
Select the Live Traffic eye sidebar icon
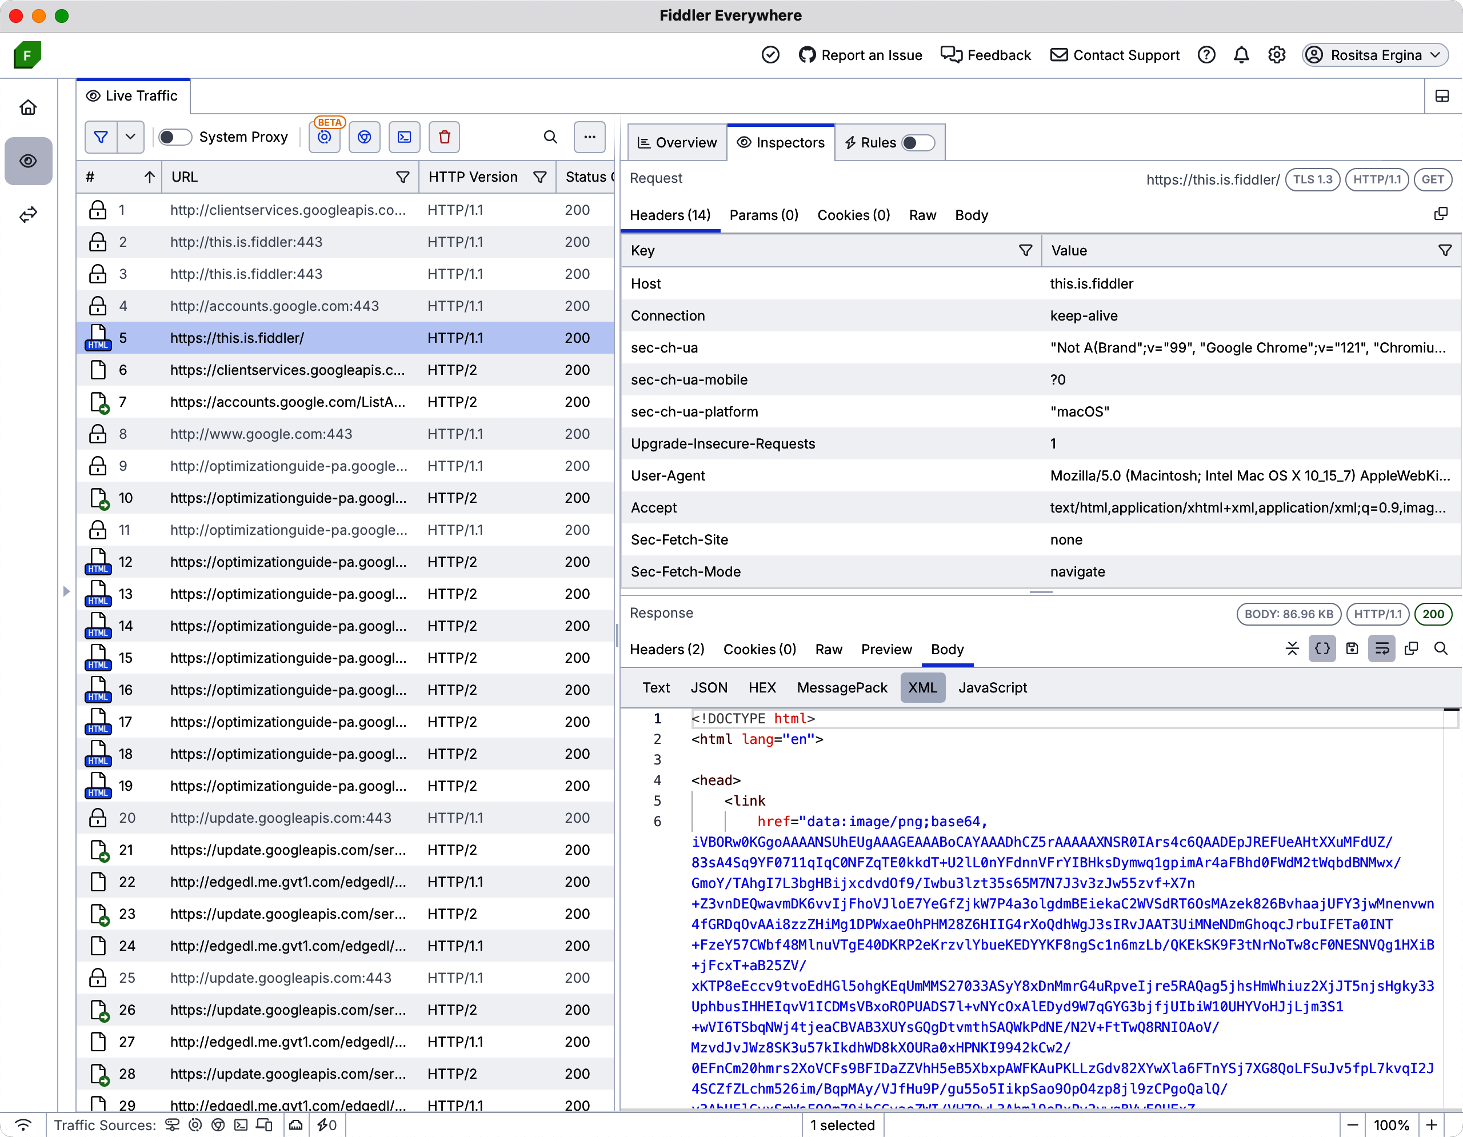pos(28,161)
